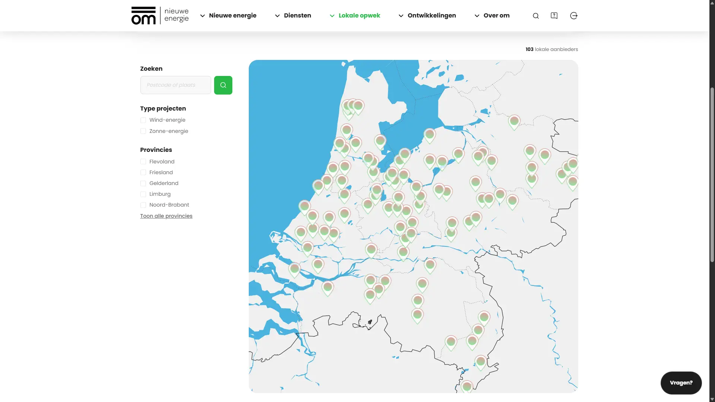Open the Lokale opwek menu item
This screenshot has height=402, width=715.
point(359,16)
